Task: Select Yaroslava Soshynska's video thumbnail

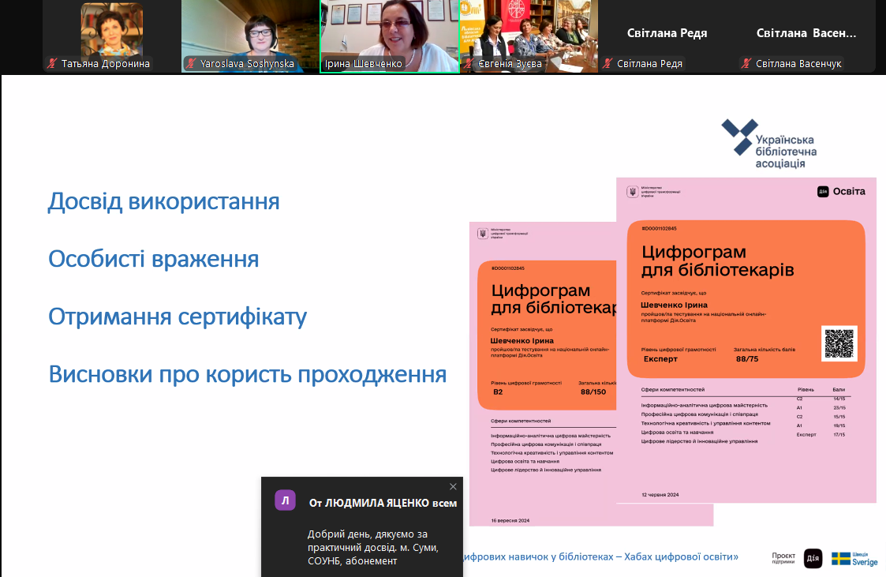Action: click(x=250, y=32)
